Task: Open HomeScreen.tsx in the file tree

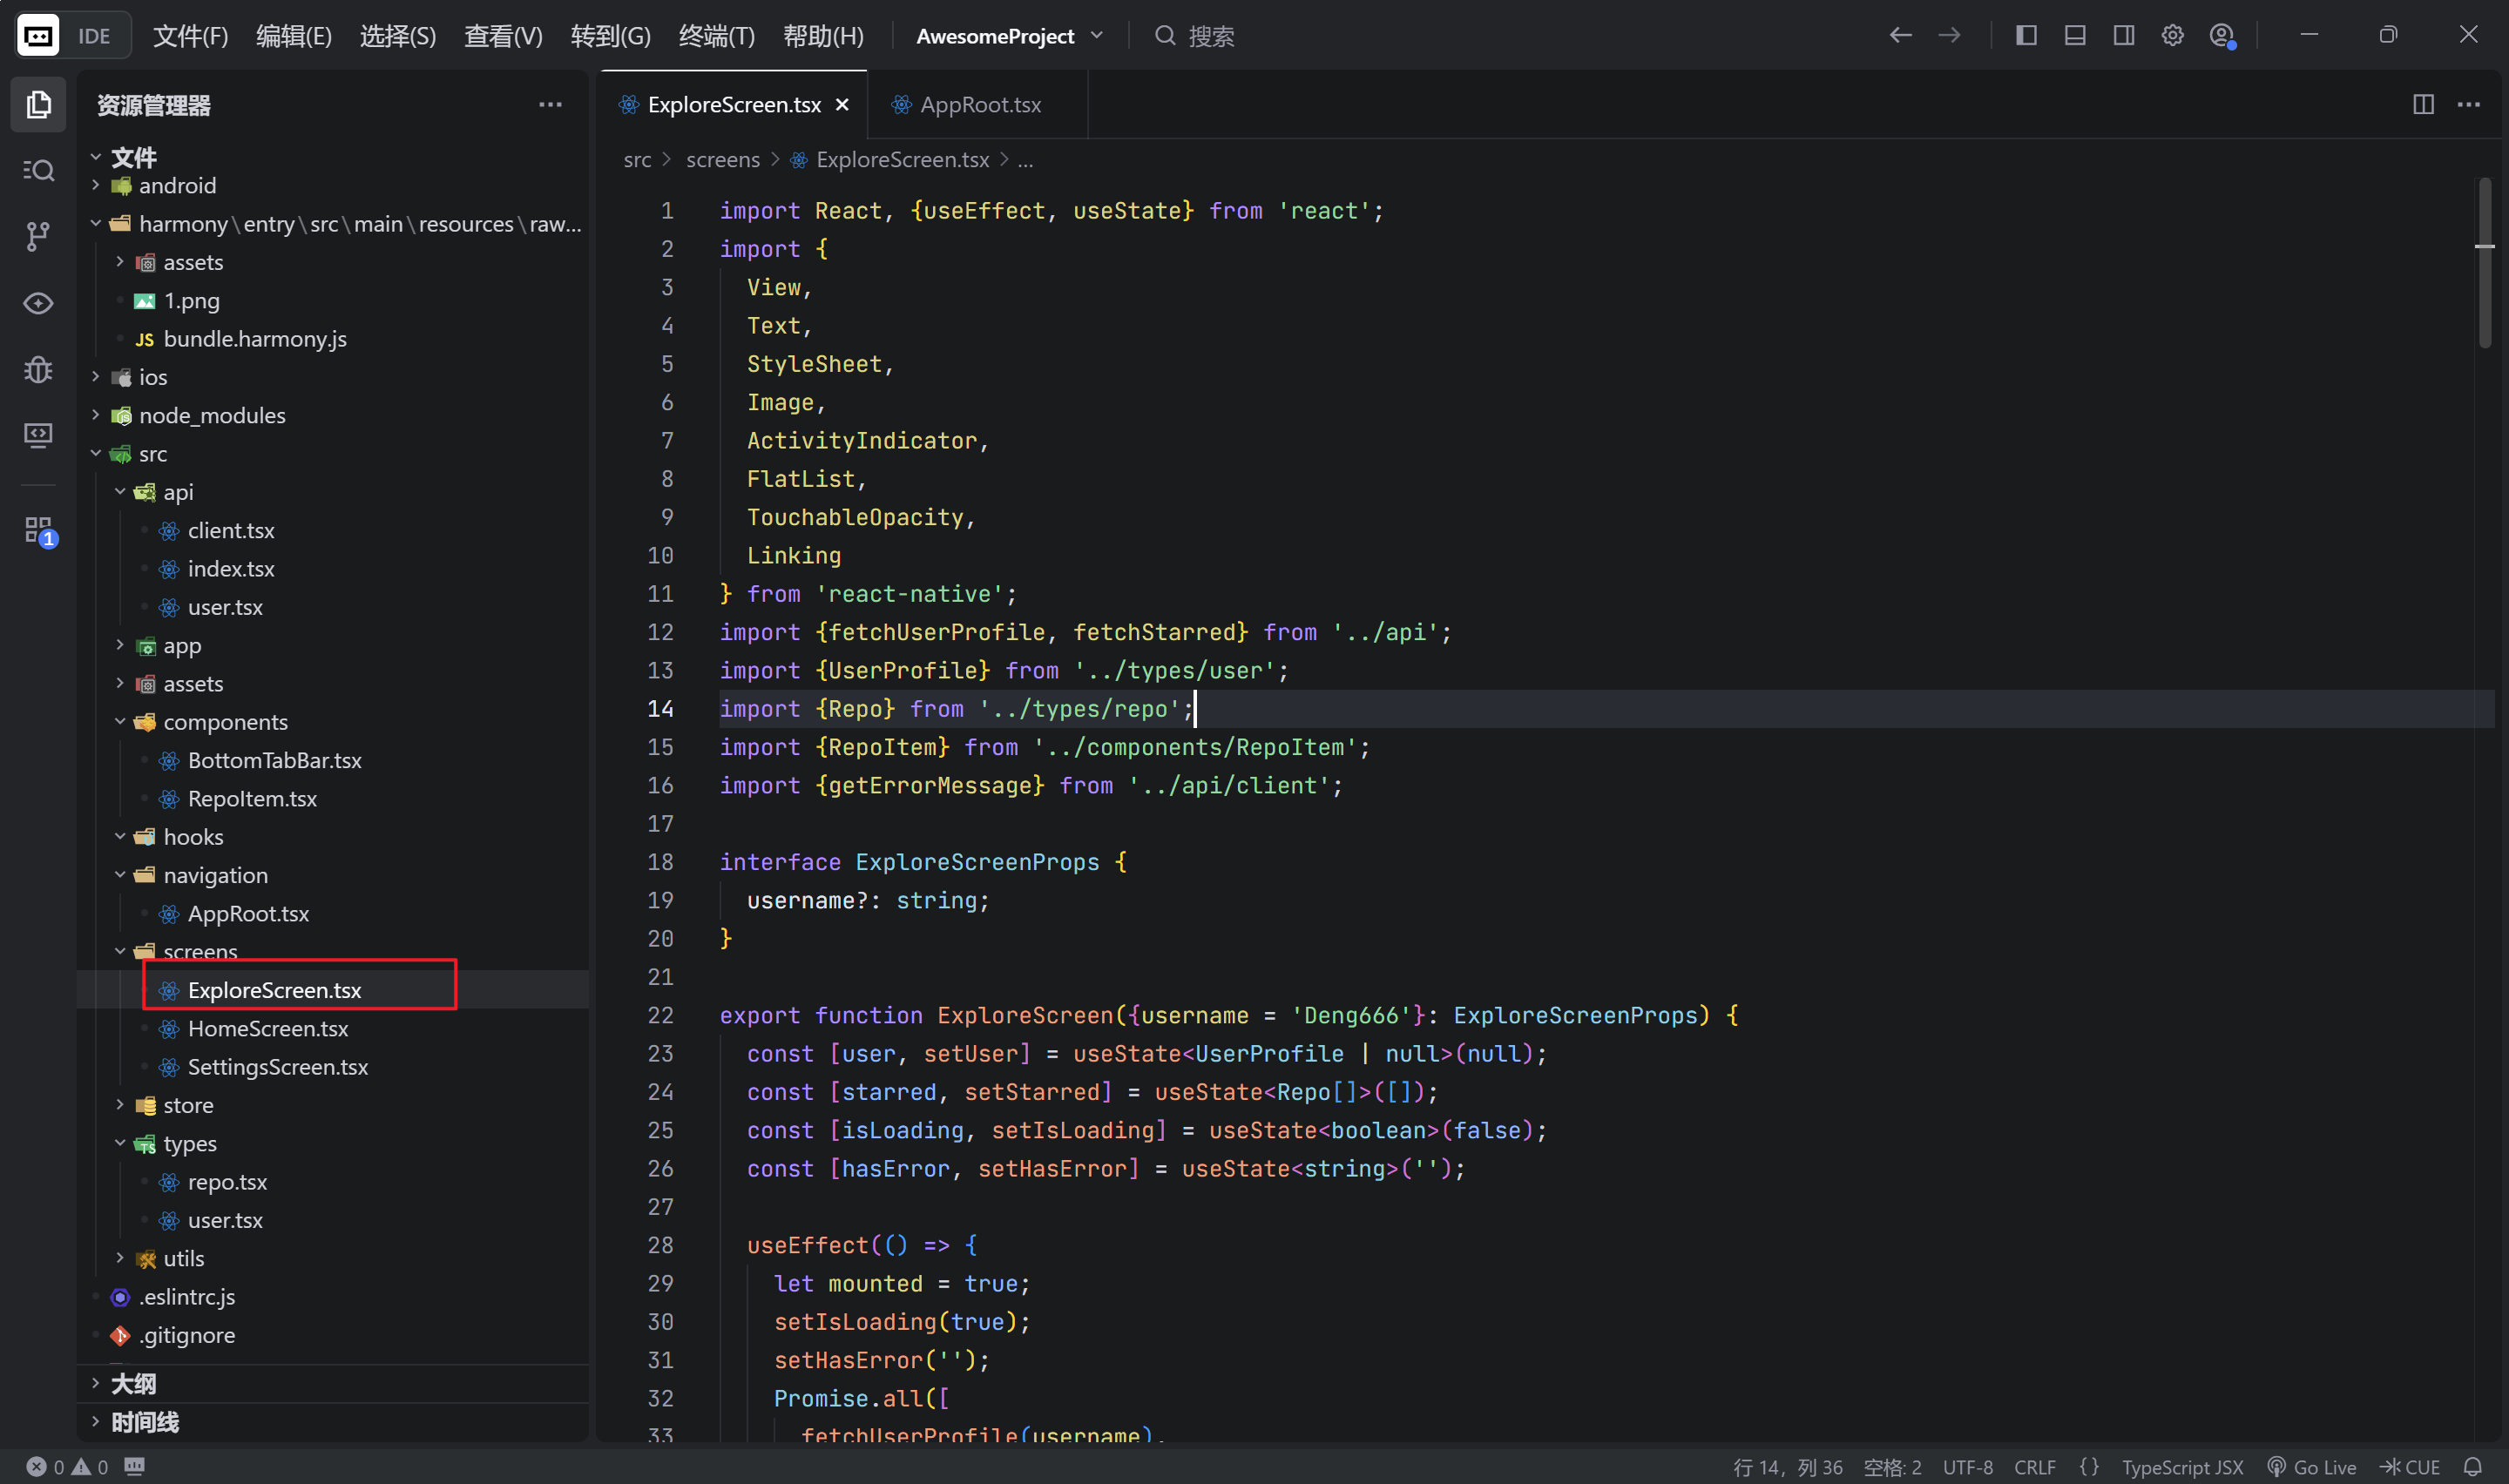Action: pos(267,1028)
